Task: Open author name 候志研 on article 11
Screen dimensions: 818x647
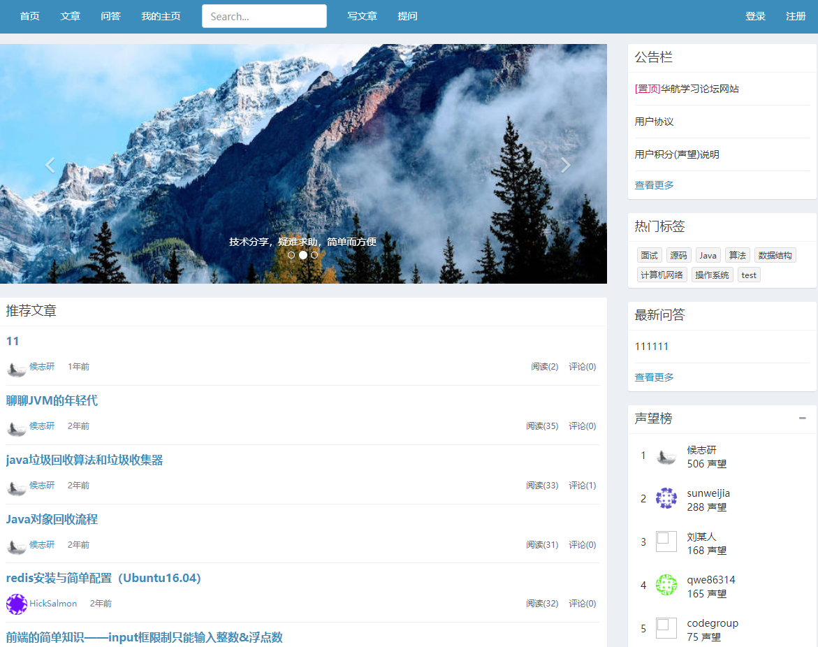Action: 42,367
